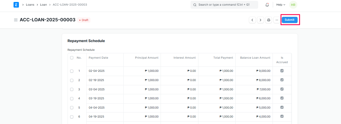Click the Payment Date column header
This screenshot has height=124, width=341.
coord(98,58)
